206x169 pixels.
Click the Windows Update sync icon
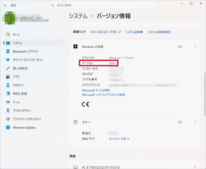pos(8,127)
